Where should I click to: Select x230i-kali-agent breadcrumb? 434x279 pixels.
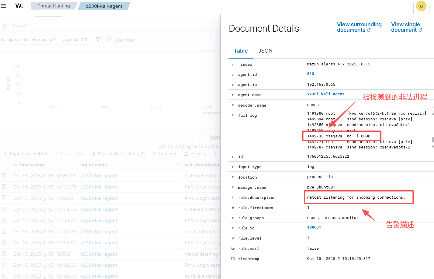coord(104,6)
